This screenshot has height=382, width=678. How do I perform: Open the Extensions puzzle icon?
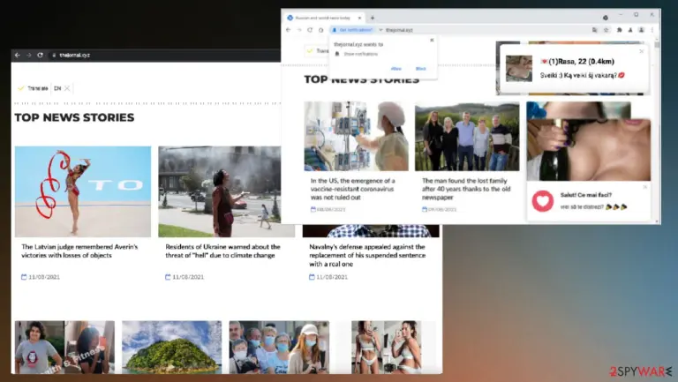pyautogui.click(x=619, y=30)
